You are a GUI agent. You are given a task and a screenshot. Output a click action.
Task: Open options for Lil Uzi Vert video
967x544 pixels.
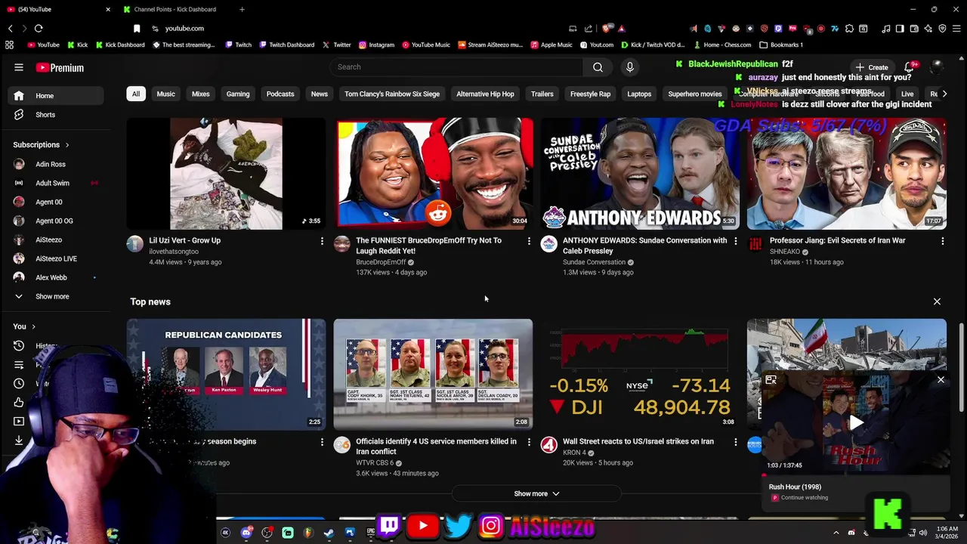coord(322,241)
